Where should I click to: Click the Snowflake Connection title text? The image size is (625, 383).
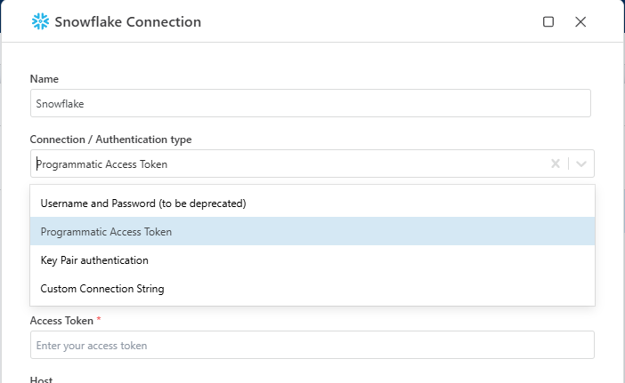coord(129,21)
